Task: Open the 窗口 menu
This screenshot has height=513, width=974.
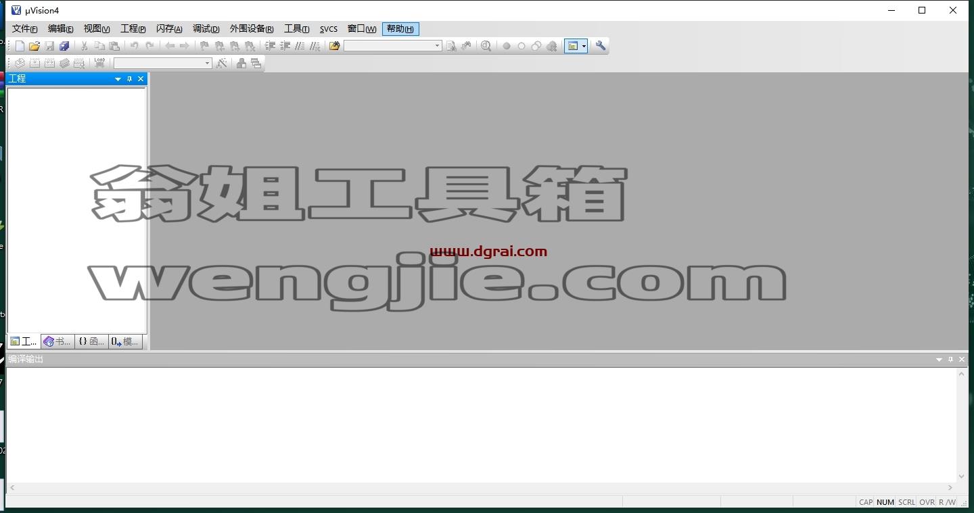Action: (362, 29)
